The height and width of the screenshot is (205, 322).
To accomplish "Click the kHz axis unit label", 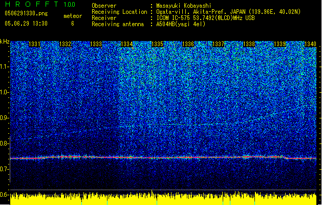I will (x=5, y=42).
